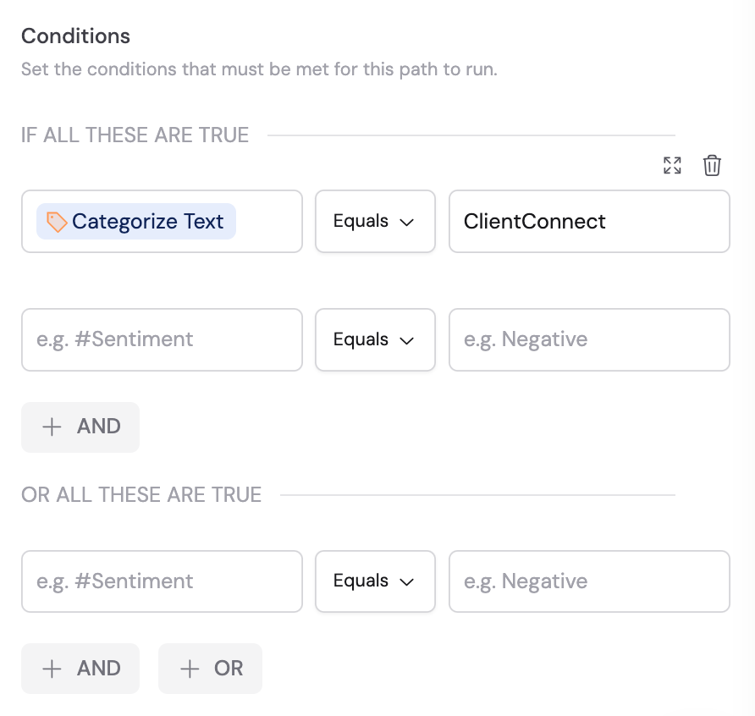Click the plus icon on the OR button
Viewport: 755px width, 716px height.
click(x=188, y=669)
